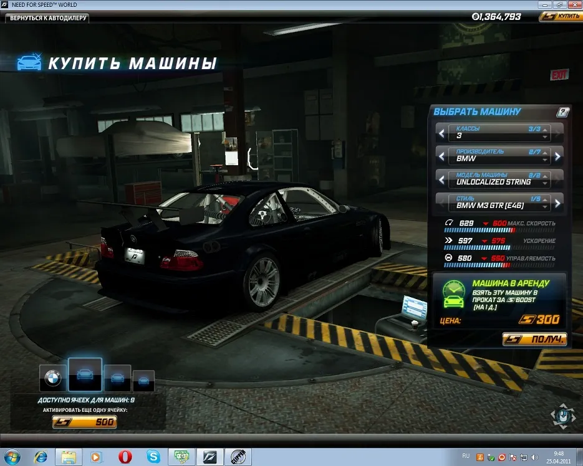
Task: Return to car dealer via ВЕРНУТЬСЯ К АВТОДИЛЕРУ
Action: pyautogui.click(x=47, y=17)
